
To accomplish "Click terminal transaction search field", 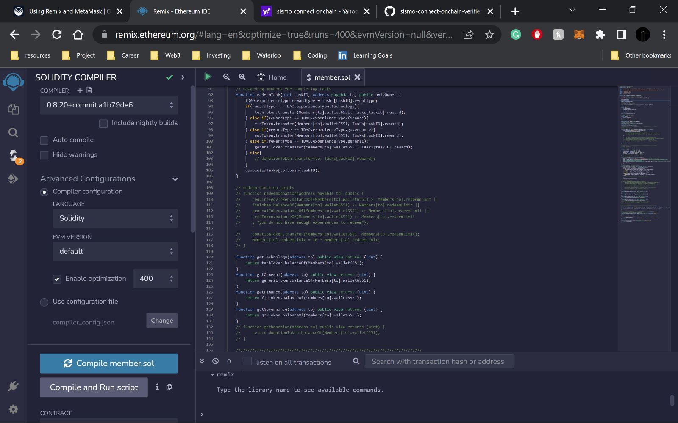I will click(439, 361).
